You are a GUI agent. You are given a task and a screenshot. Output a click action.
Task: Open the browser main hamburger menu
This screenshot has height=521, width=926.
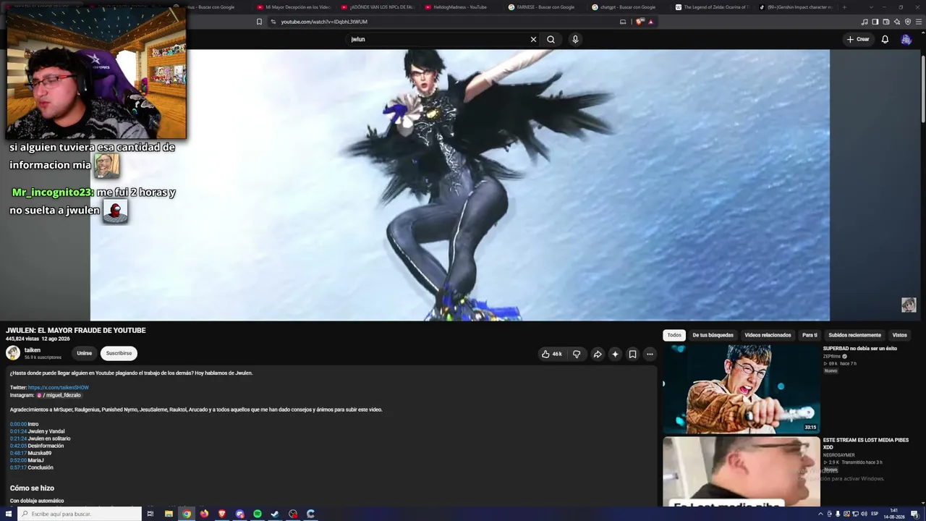(918, 22)
